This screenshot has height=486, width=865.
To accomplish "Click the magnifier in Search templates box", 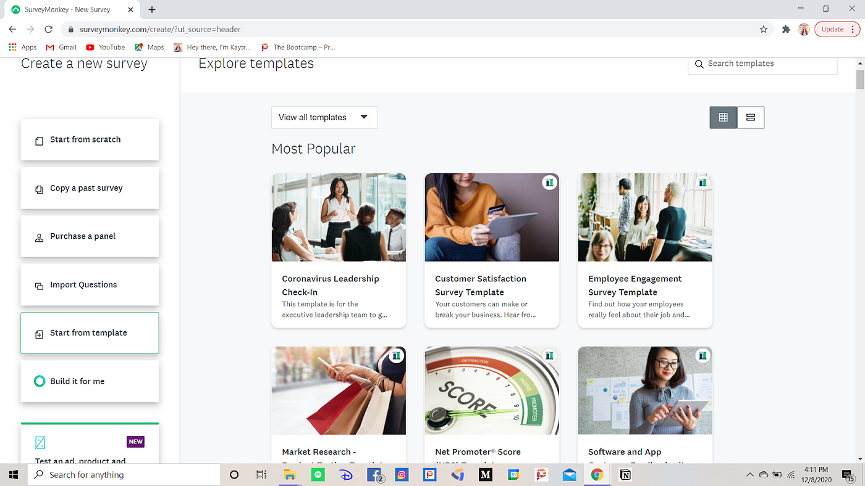I will pos(699,64).
